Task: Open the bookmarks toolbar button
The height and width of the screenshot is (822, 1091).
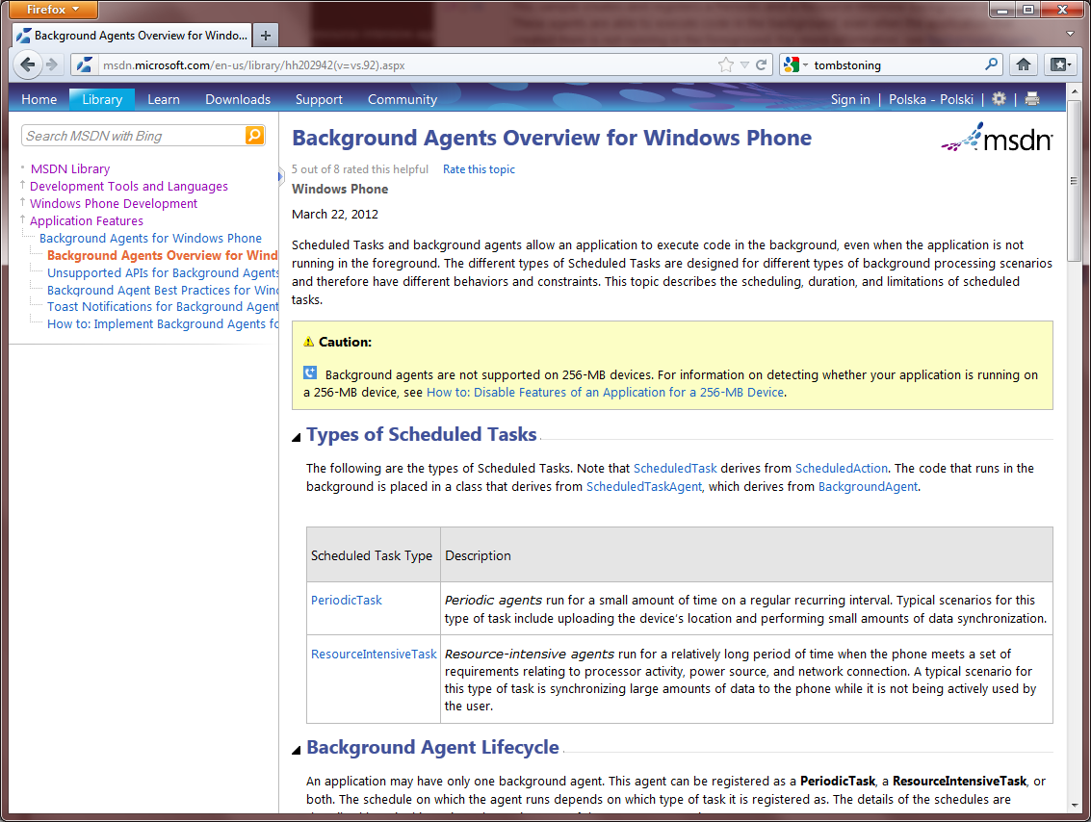Action: coord(1060,64)
